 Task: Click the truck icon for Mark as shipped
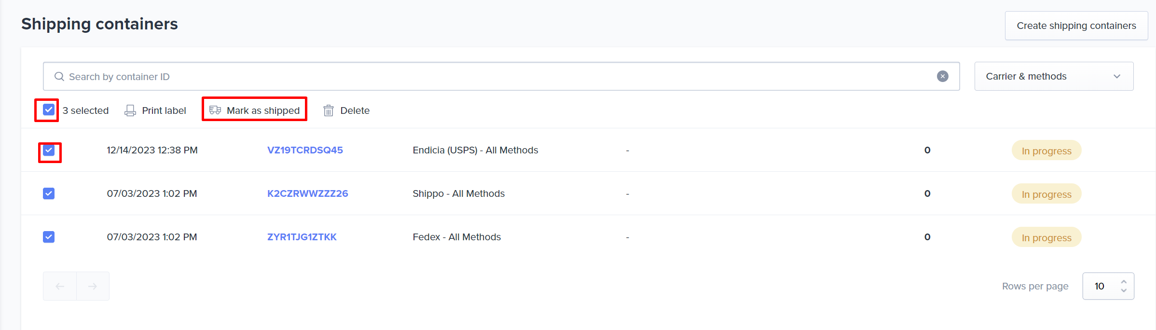215,110
